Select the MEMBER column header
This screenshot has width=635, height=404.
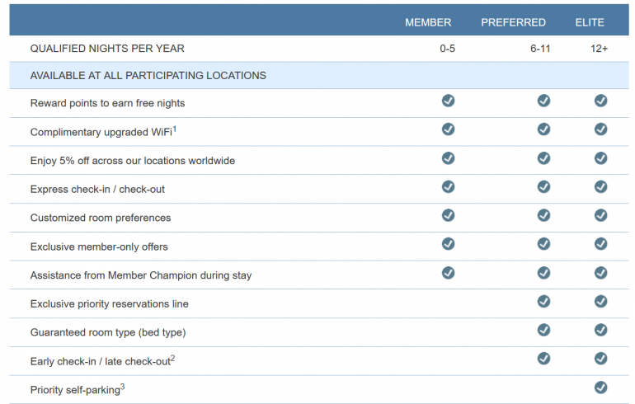[x=428, y=22]
